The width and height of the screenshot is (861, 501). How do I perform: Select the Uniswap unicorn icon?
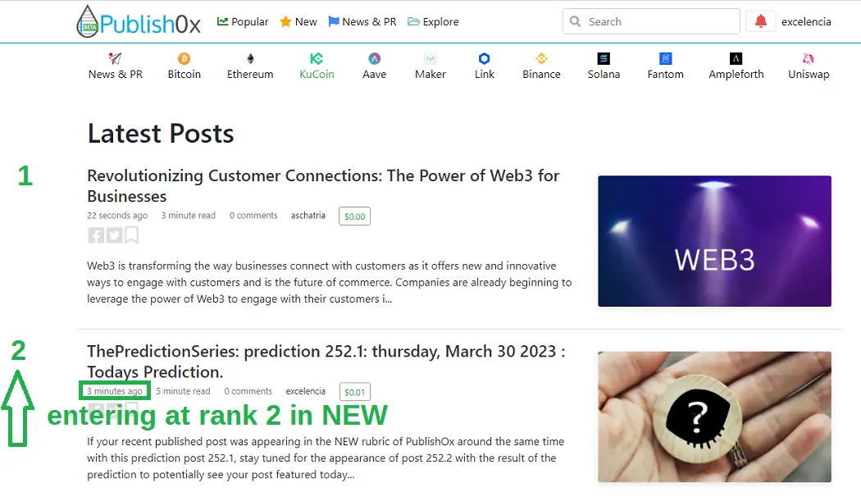809,58
